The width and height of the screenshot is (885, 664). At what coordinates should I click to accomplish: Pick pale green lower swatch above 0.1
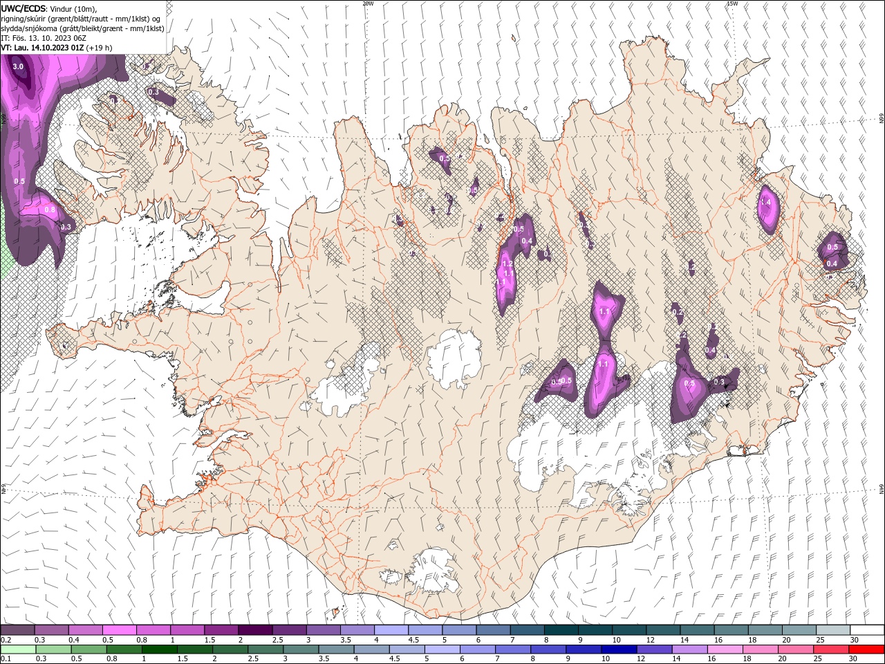(x=18, y=649)
